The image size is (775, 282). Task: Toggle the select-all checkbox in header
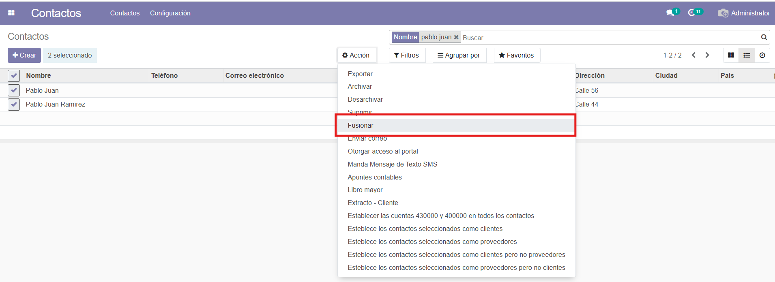pyautogui.click(x=14, y=75)
